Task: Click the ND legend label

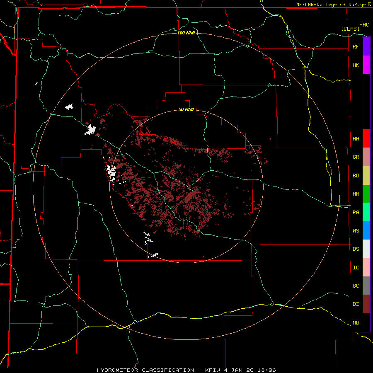Action: point(356,323)
